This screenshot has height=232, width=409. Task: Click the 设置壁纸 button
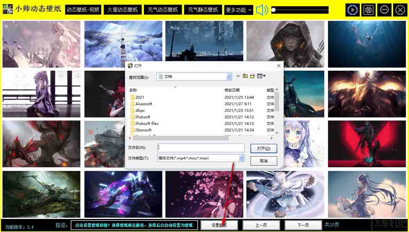pos(219,225)
